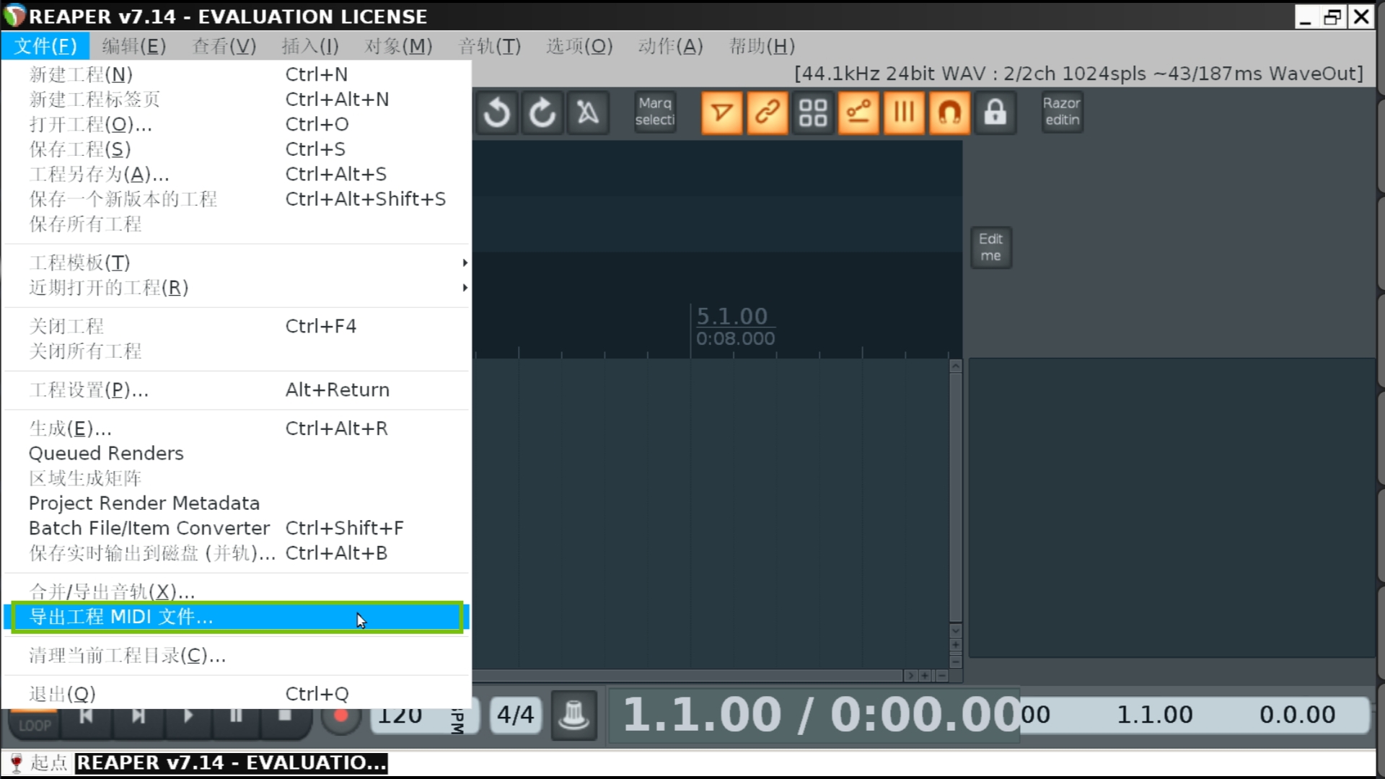Screen dimensions: 1385x779
Task: Toggle envelope points move icon
Action: click(858, 113)
